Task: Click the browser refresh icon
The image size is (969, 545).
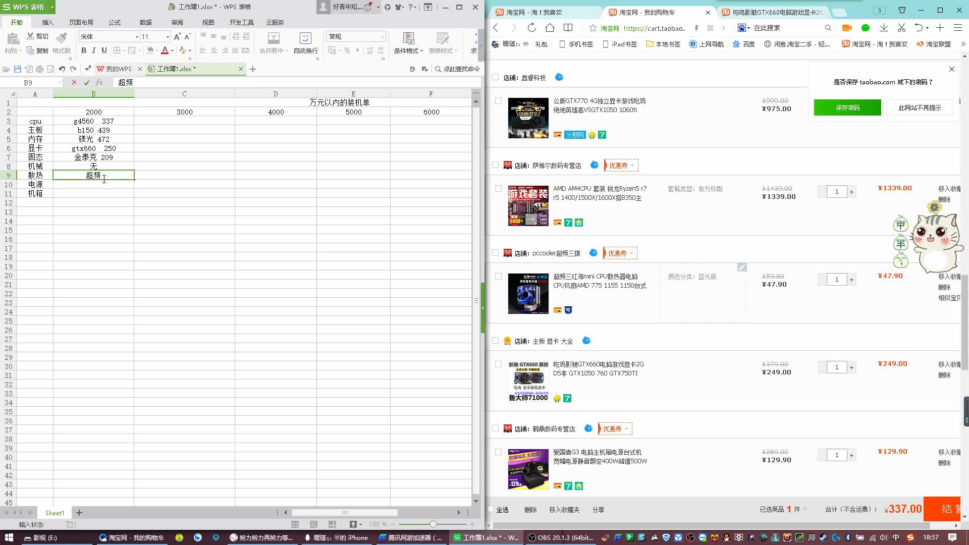Action: point(531,28)
